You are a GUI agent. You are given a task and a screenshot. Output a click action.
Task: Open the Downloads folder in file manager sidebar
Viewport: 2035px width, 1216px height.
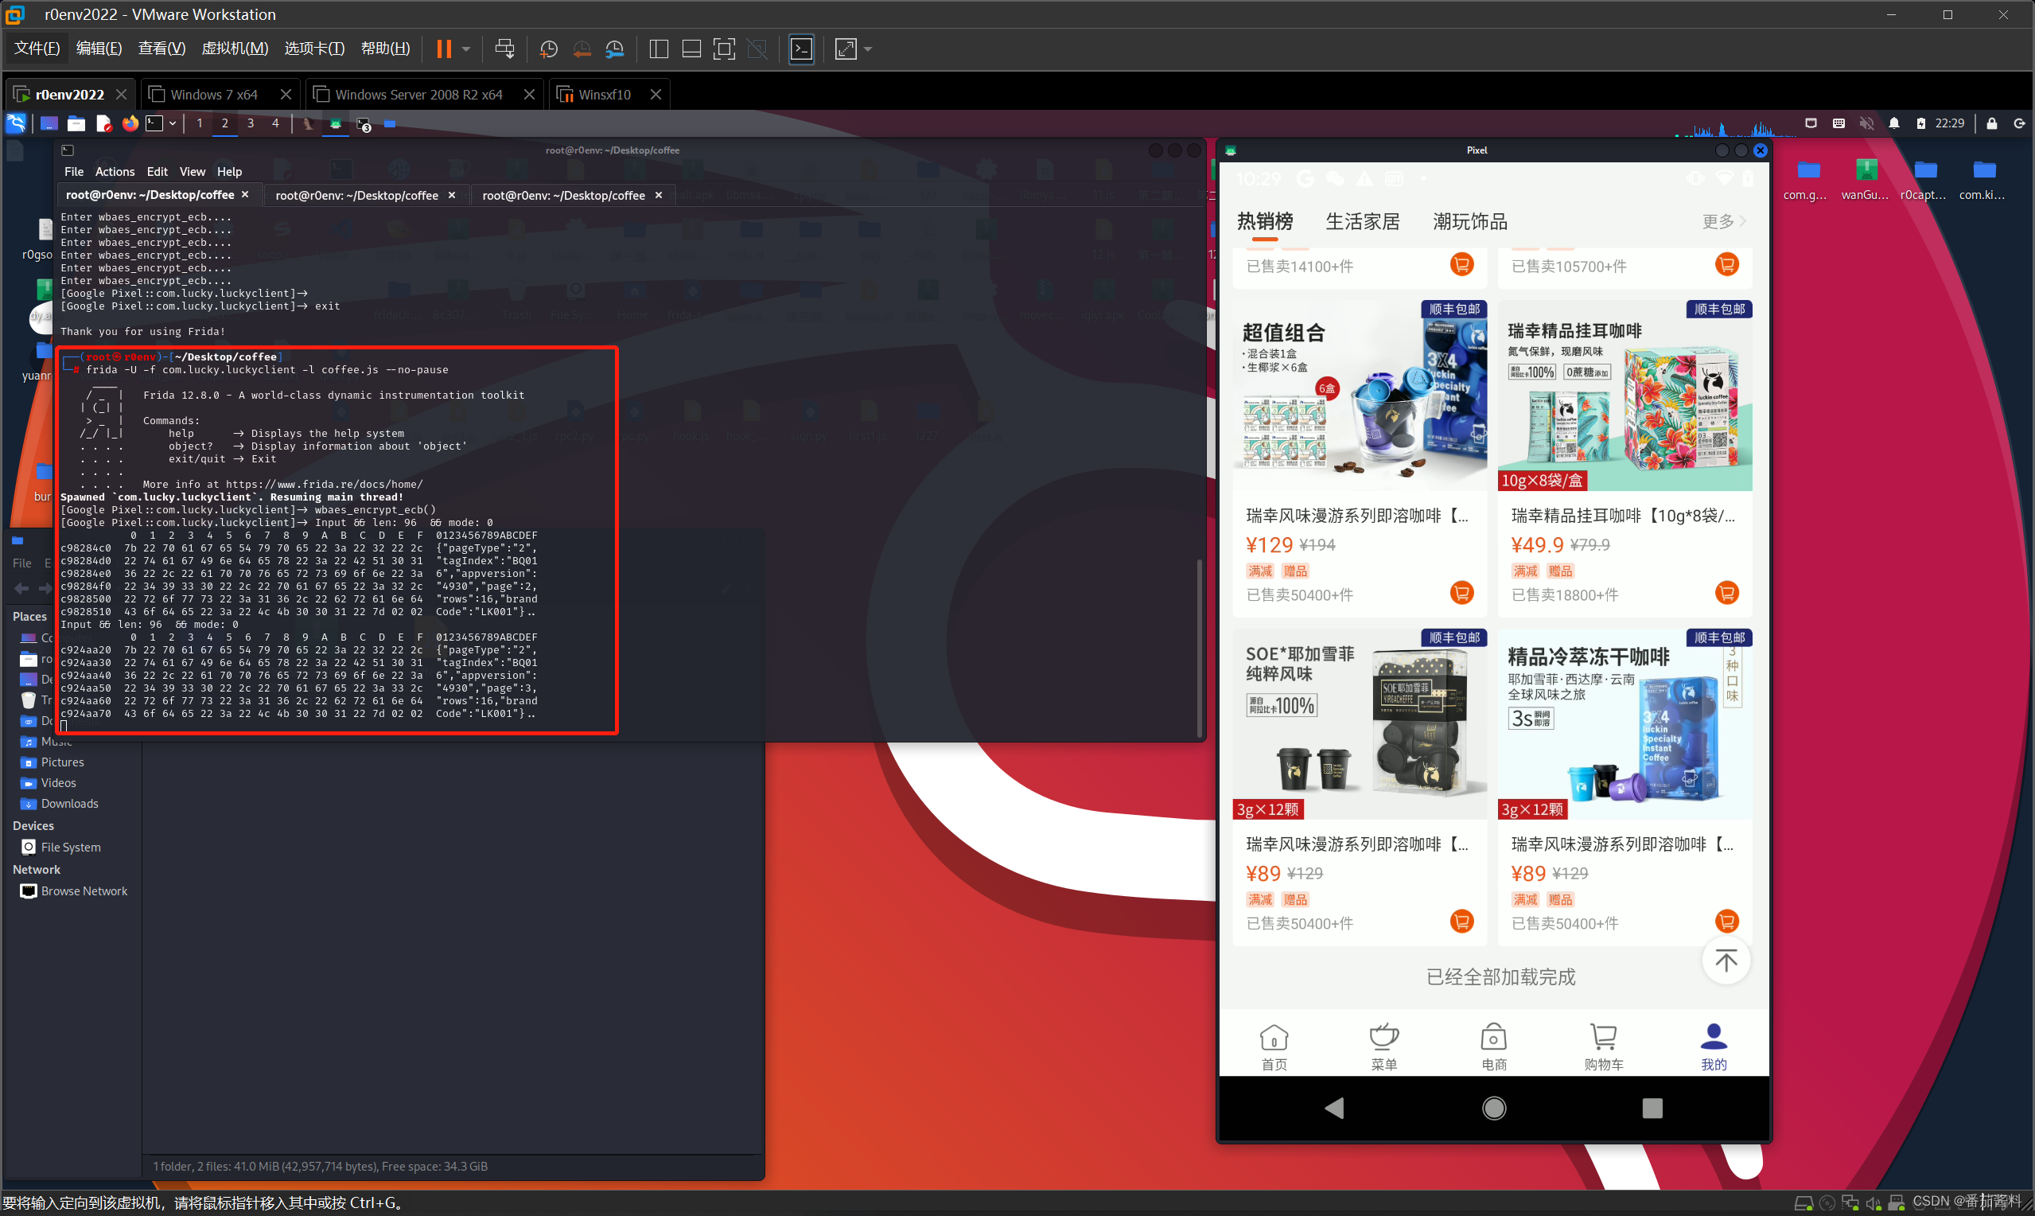click(69, 804)
